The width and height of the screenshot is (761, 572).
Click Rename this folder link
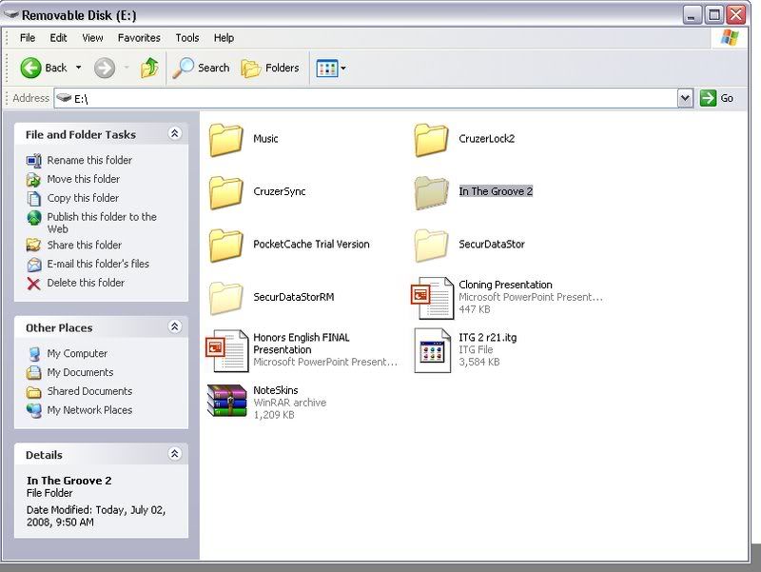pyautogui.click(x=89, y=160)
